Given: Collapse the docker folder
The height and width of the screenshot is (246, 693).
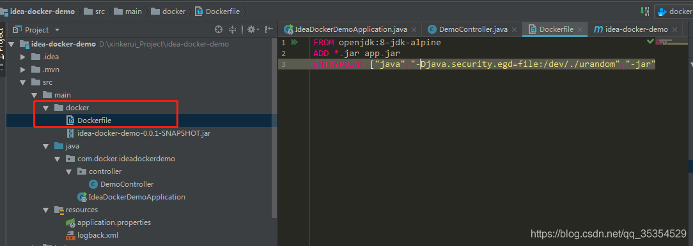Looking at the screenshot, I should click(x=46, y=108).
